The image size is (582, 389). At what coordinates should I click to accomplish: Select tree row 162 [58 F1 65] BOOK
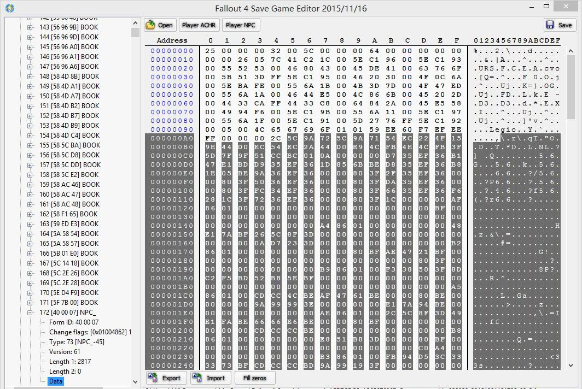tap(69, 214)
